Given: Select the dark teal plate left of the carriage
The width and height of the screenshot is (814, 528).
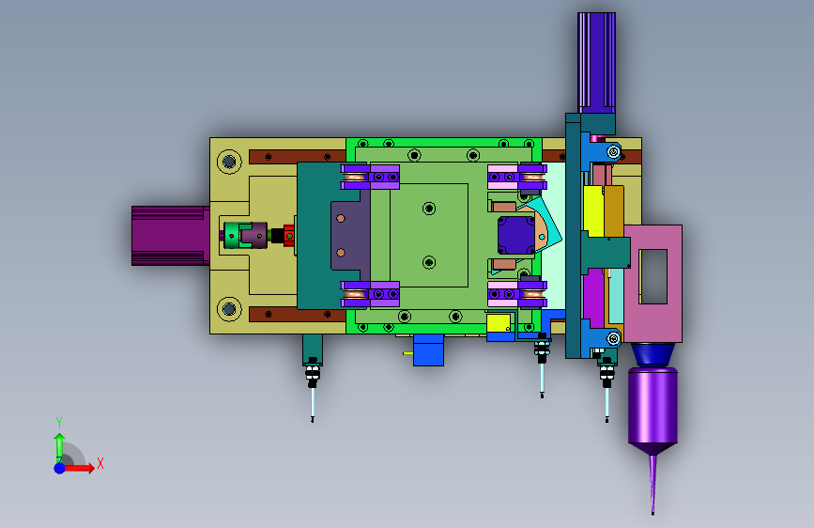Looking at the screenshot, I should click(314, 236).
